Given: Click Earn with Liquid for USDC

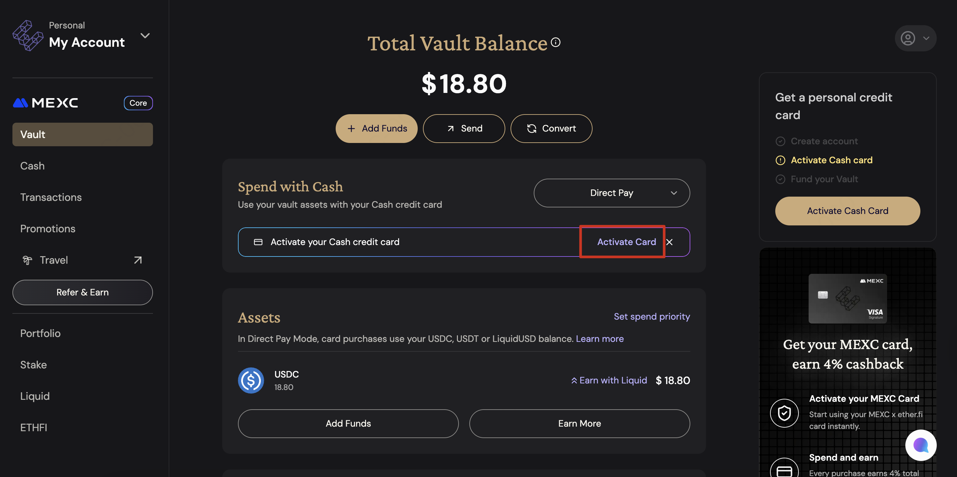Looking at the screenshot, I should click(x=609, y=380).
